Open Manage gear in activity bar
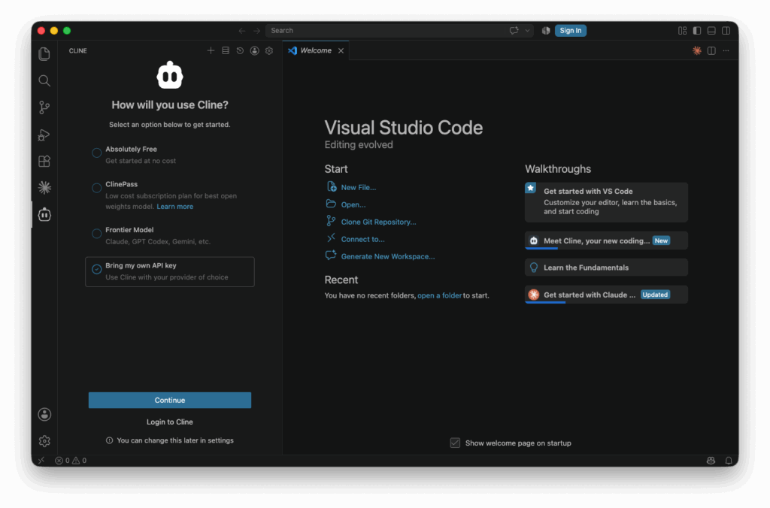 point(44,441)
